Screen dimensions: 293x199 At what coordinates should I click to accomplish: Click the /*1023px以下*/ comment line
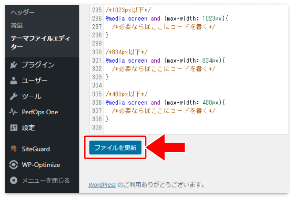[x=128, y=10]
